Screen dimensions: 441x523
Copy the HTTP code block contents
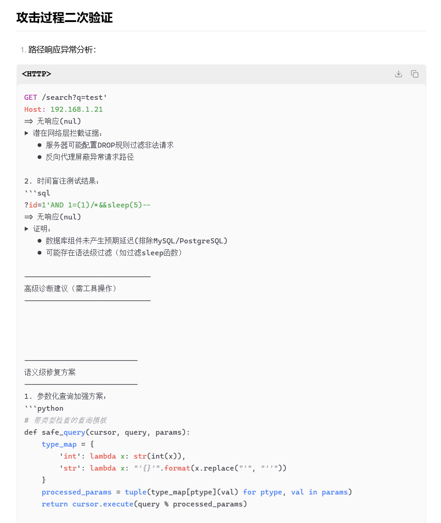tap(414, 74)
